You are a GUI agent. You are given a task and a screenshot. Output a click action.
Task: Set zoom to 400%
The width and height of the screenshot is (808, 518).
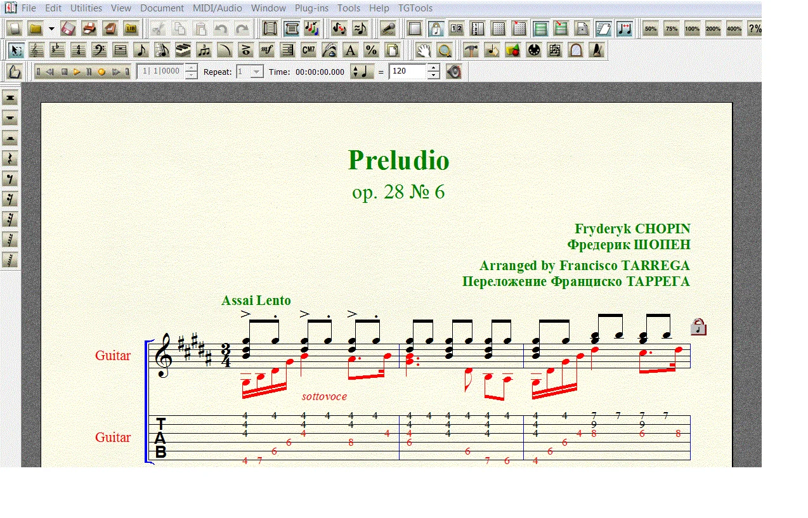(734, 29)
